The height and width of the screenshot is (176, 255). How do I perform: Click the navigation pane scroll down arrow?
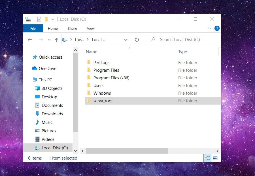[75, 151]
